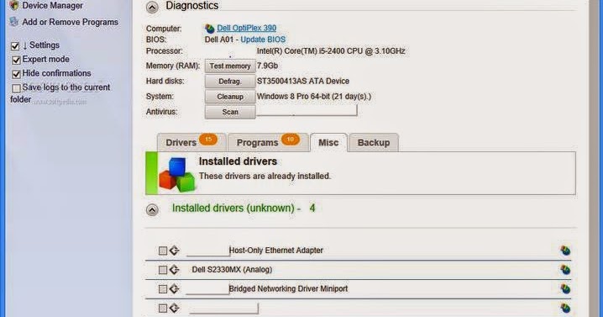Image resolution: width=603 pixels, height=317 pixels.
Task: Click the orange 10 badge on Programs
Action: [291, 139]
